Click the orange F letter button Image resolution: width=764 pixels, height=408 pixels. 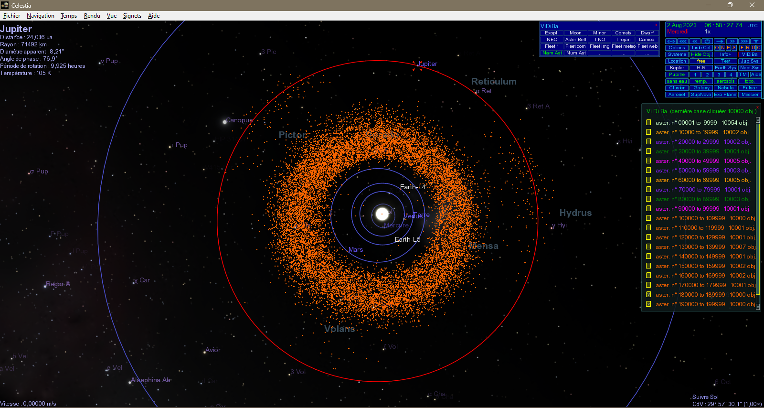point(742,48)
